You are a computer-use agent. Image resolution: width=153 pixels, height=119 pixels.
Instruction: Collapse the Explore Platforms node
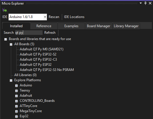click(x=11, y=81)
